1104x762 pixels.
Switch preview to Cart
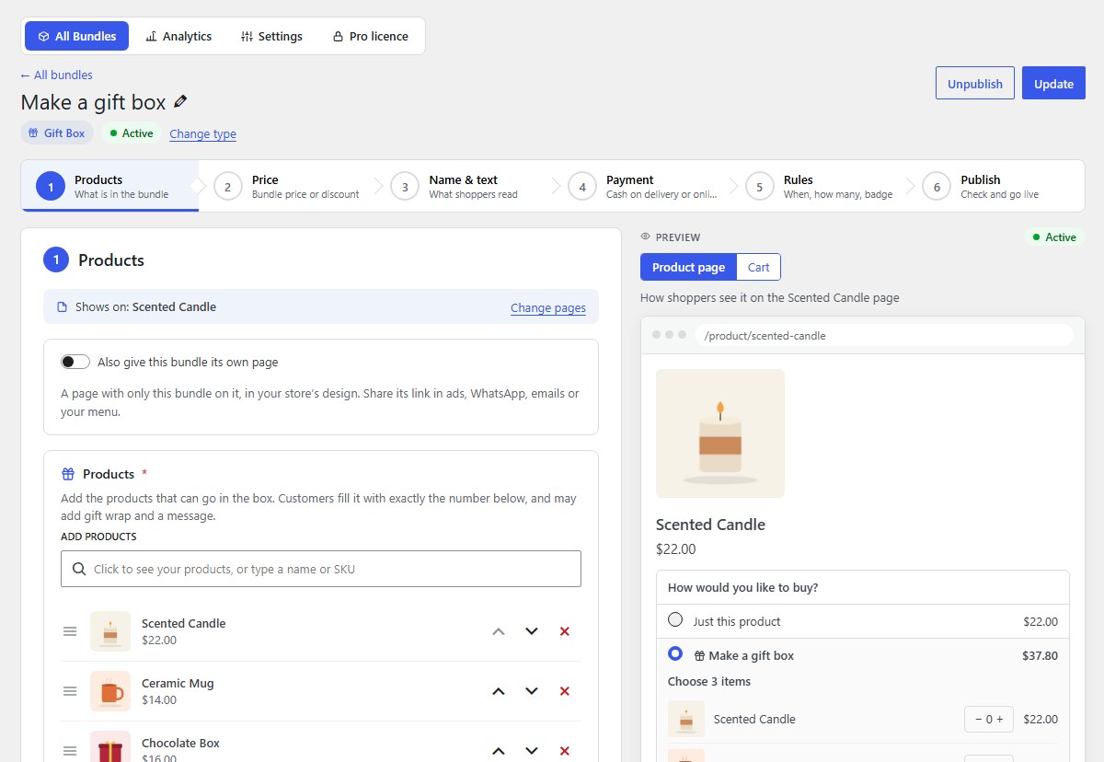pyautogui.click(x=759, y=267)
